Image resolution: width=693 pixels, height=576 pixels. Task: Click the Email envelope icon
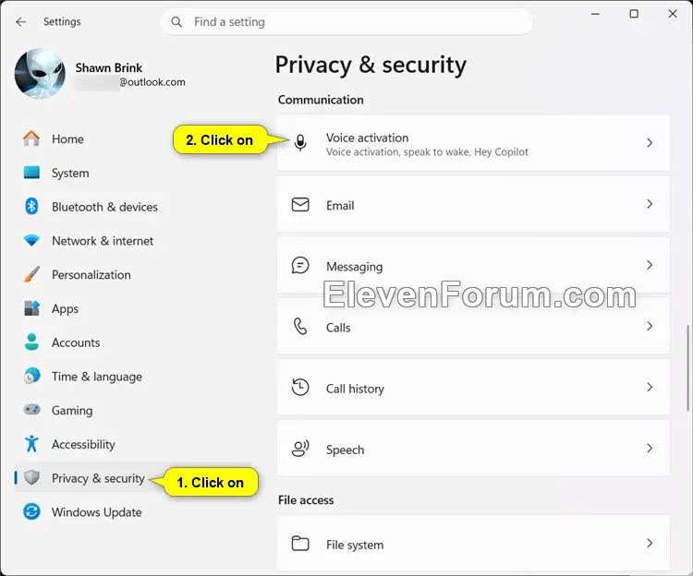point(300,205)
